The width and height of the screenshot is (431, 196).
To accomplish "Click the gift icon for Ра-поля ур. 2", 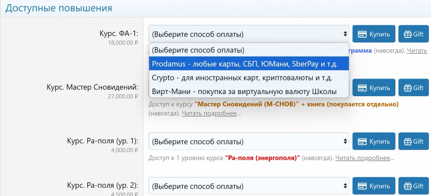I will (408, 186).
